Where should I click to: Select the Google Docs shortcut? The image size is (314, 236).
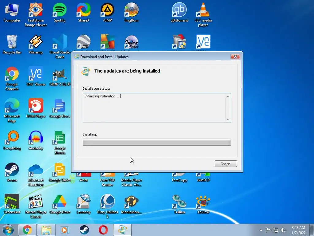click(x=60, y=108)
